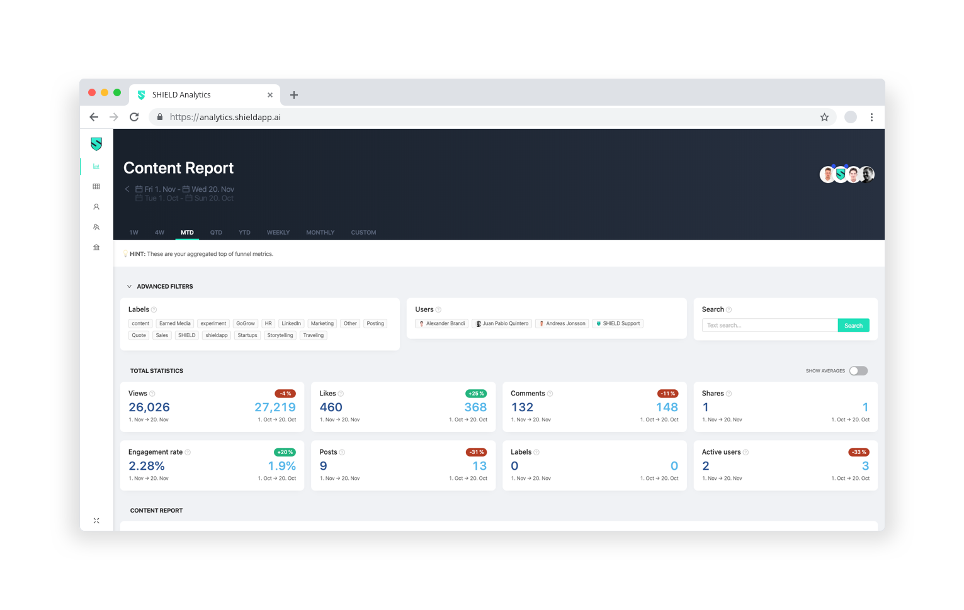Toggle the LinkedIn label filter
The width and height of the screenshot is (964, 610).
pyautogui.click(x=291, y=324)
